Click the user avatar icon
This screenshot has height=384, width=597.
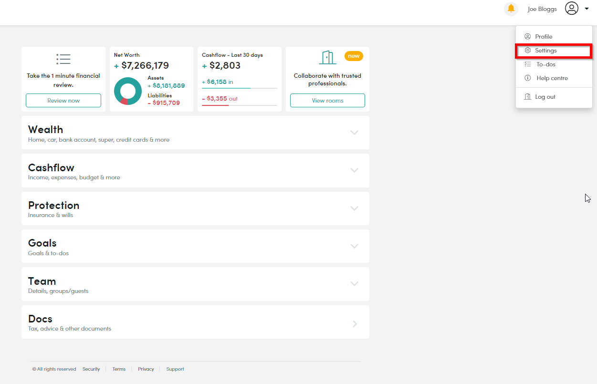click(x=572, y=8)
